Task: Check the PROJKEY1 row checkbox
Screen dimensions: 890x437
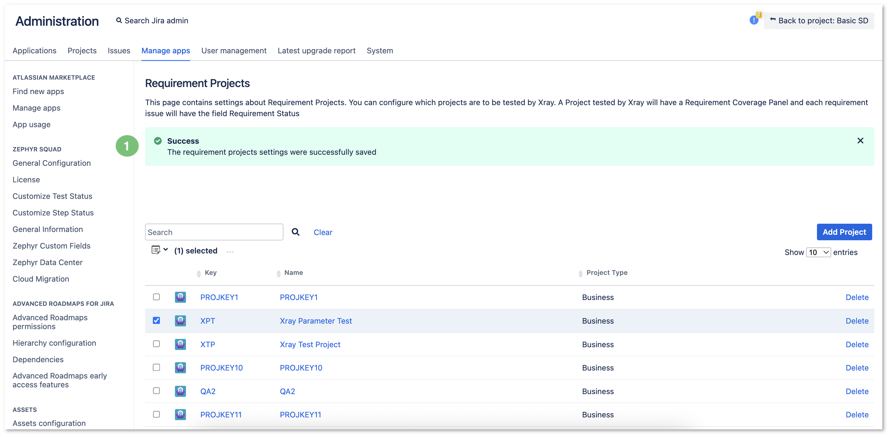Action: 157,297
